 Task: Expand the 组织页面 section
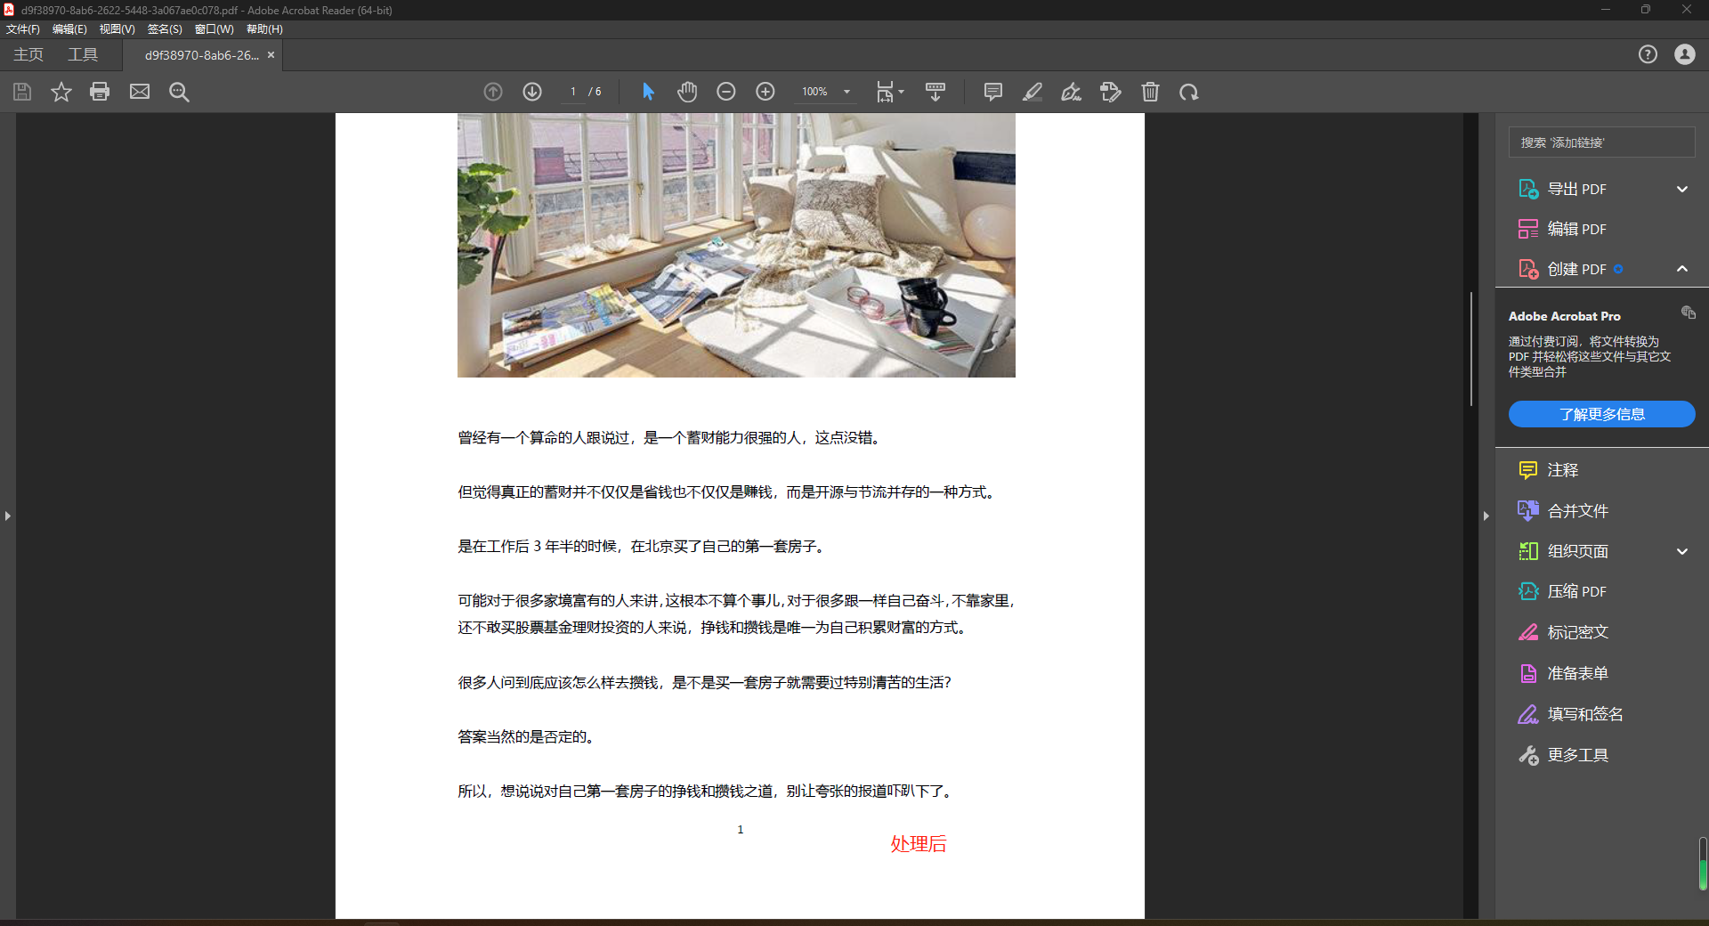pyautogui.click(x=1682, y=551)
